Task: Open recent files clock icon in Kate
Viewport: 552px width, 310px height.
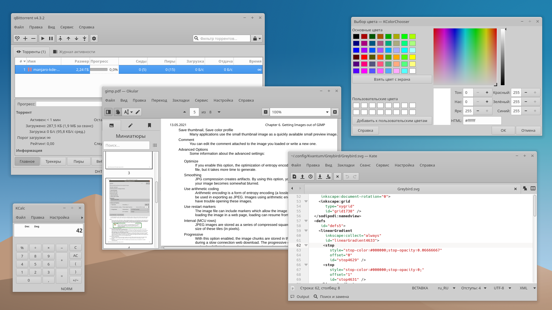Action: click(310, 177)
